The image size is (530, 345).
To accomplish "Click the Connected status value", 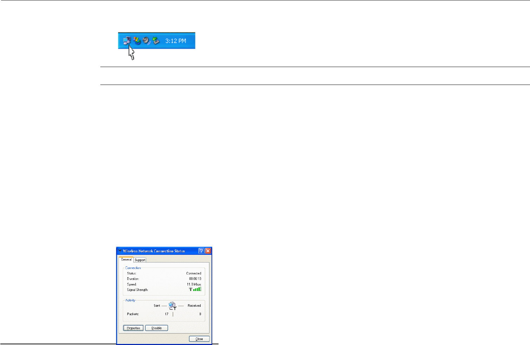I will (x=194, y=273).
